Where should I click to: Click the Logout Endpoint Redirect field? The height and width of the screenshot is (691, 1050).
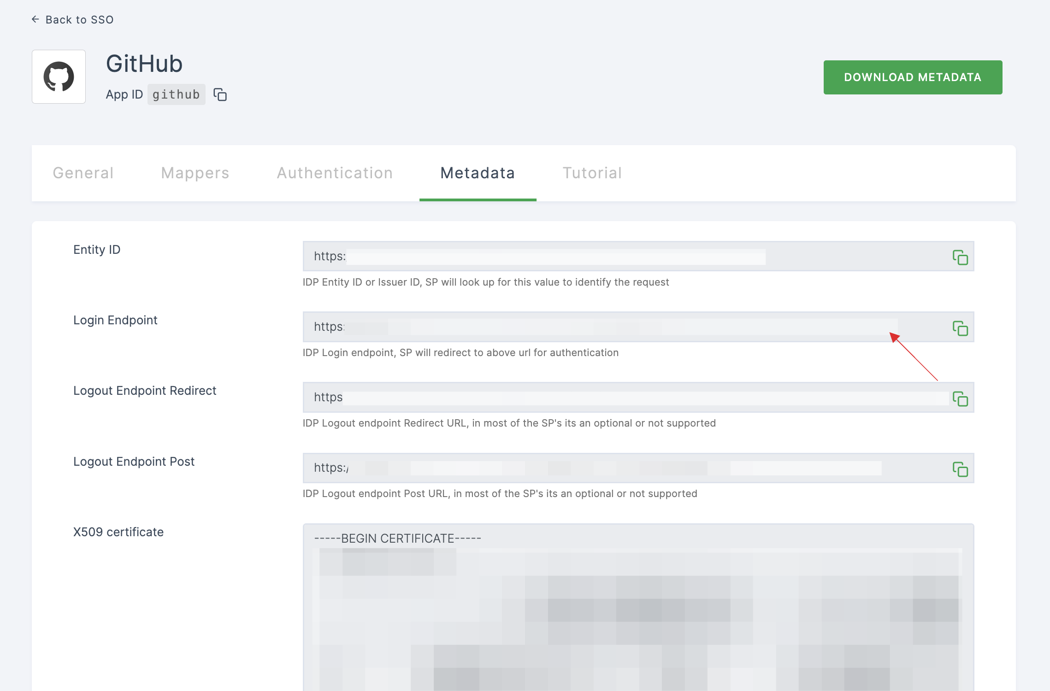(638, 397)
